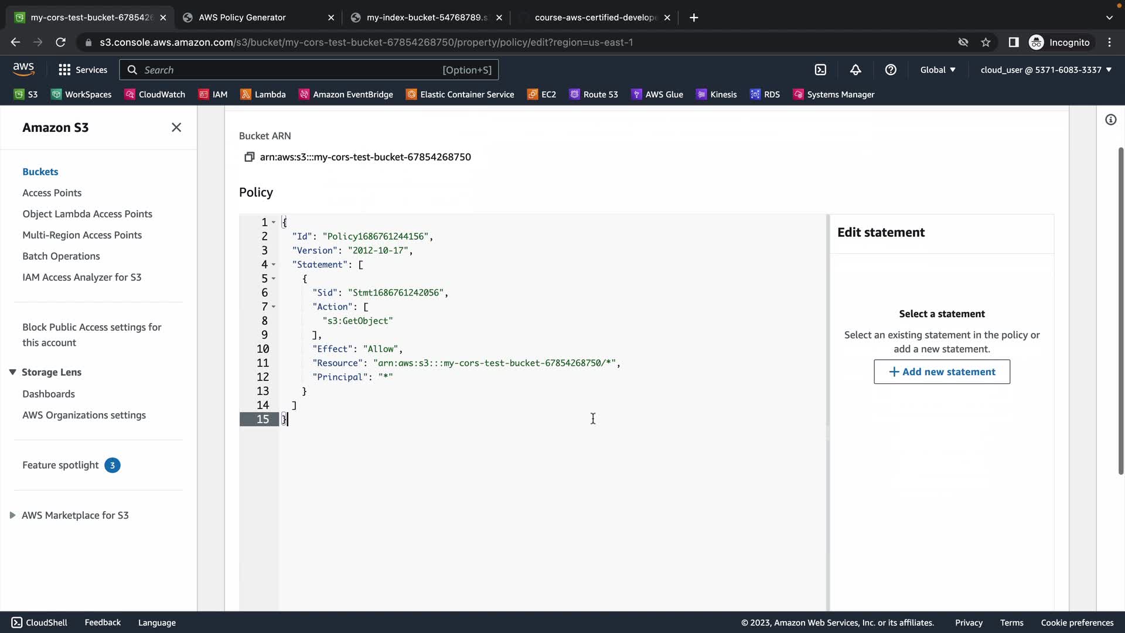Copy the bucket ARN with copy icon

pos(249,157)
